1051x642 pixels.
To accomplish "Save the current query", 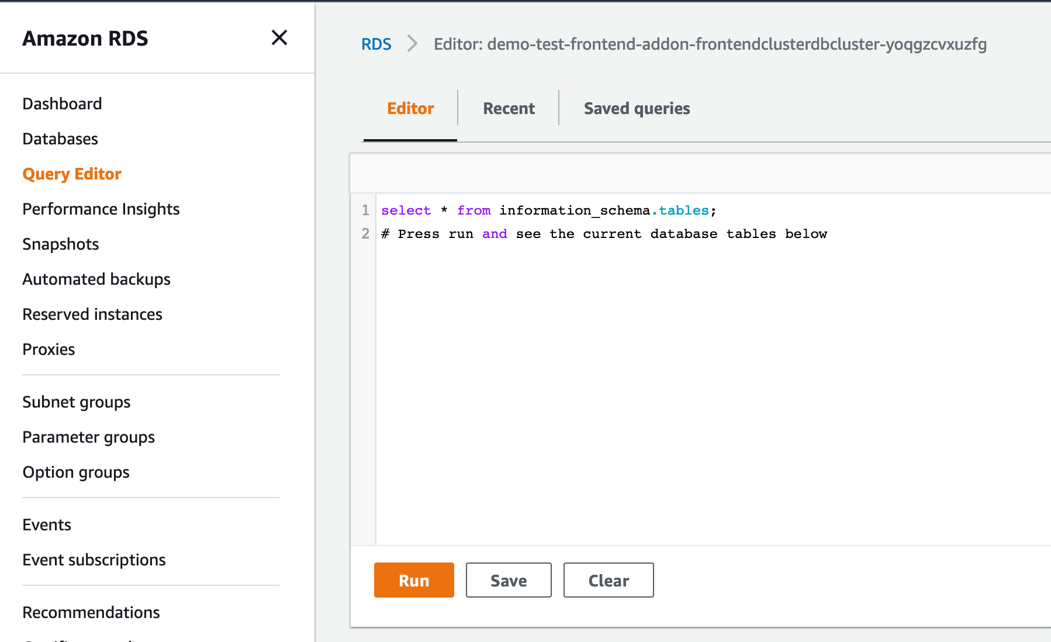I will [x=509, y=580].
